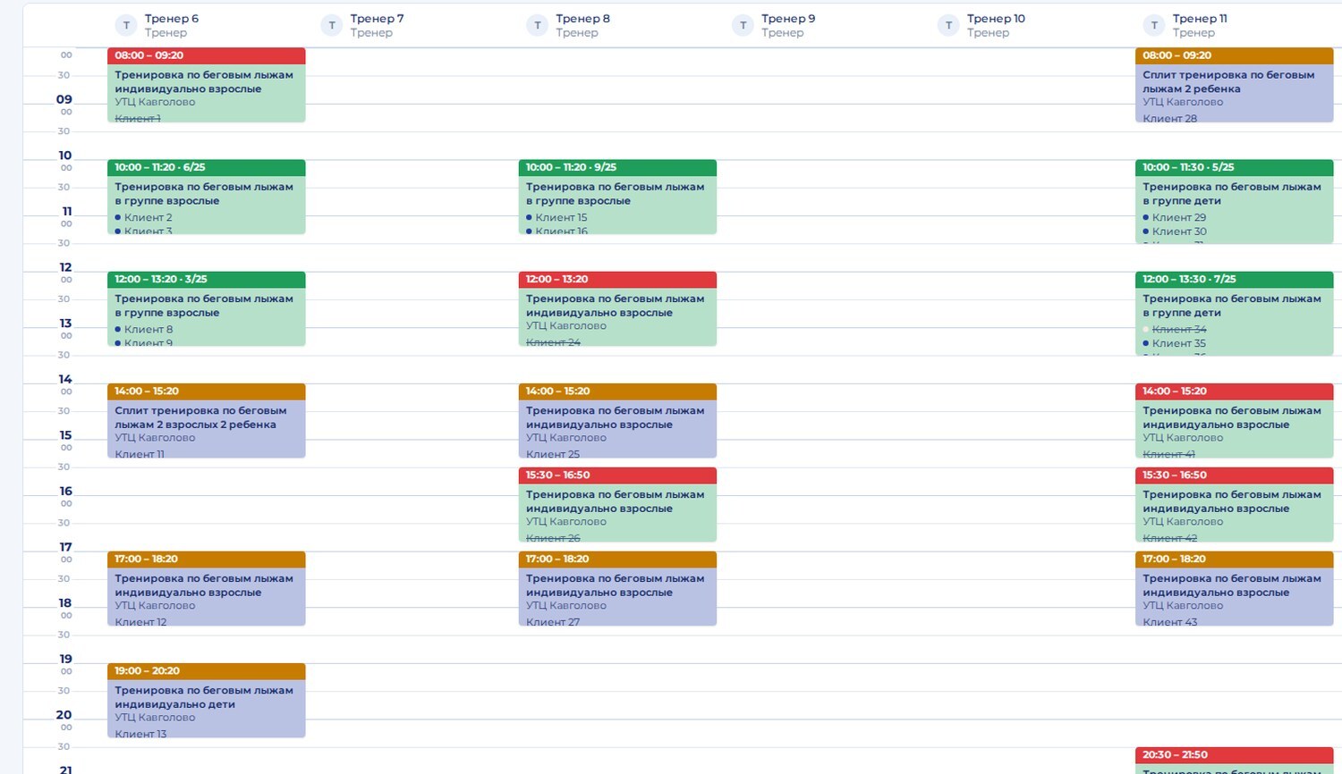Select the avatar icon beside Тренер 11
The width and height of the screenshot is (1342, 774).
pyautogui.click(x=1154, y=26)
